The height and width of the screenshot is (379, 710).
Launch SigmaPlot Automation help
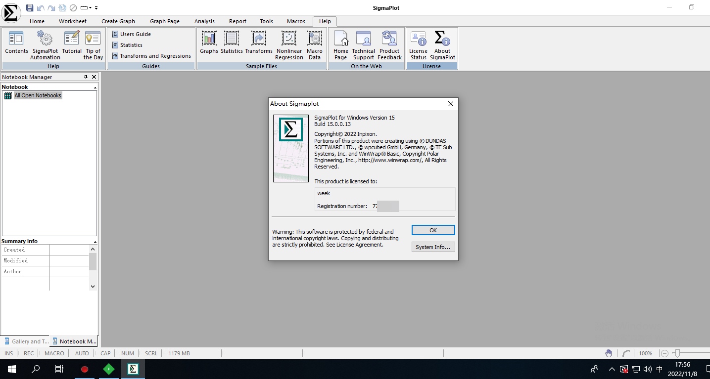point(45,45)
